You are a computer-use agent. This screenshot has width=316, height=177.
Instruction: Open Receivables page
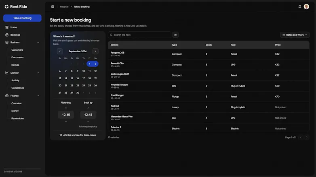click(17, 118)
